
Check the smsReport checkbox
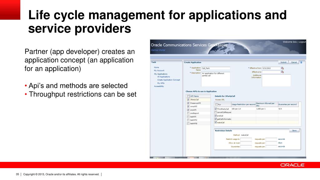click(188, 113)
